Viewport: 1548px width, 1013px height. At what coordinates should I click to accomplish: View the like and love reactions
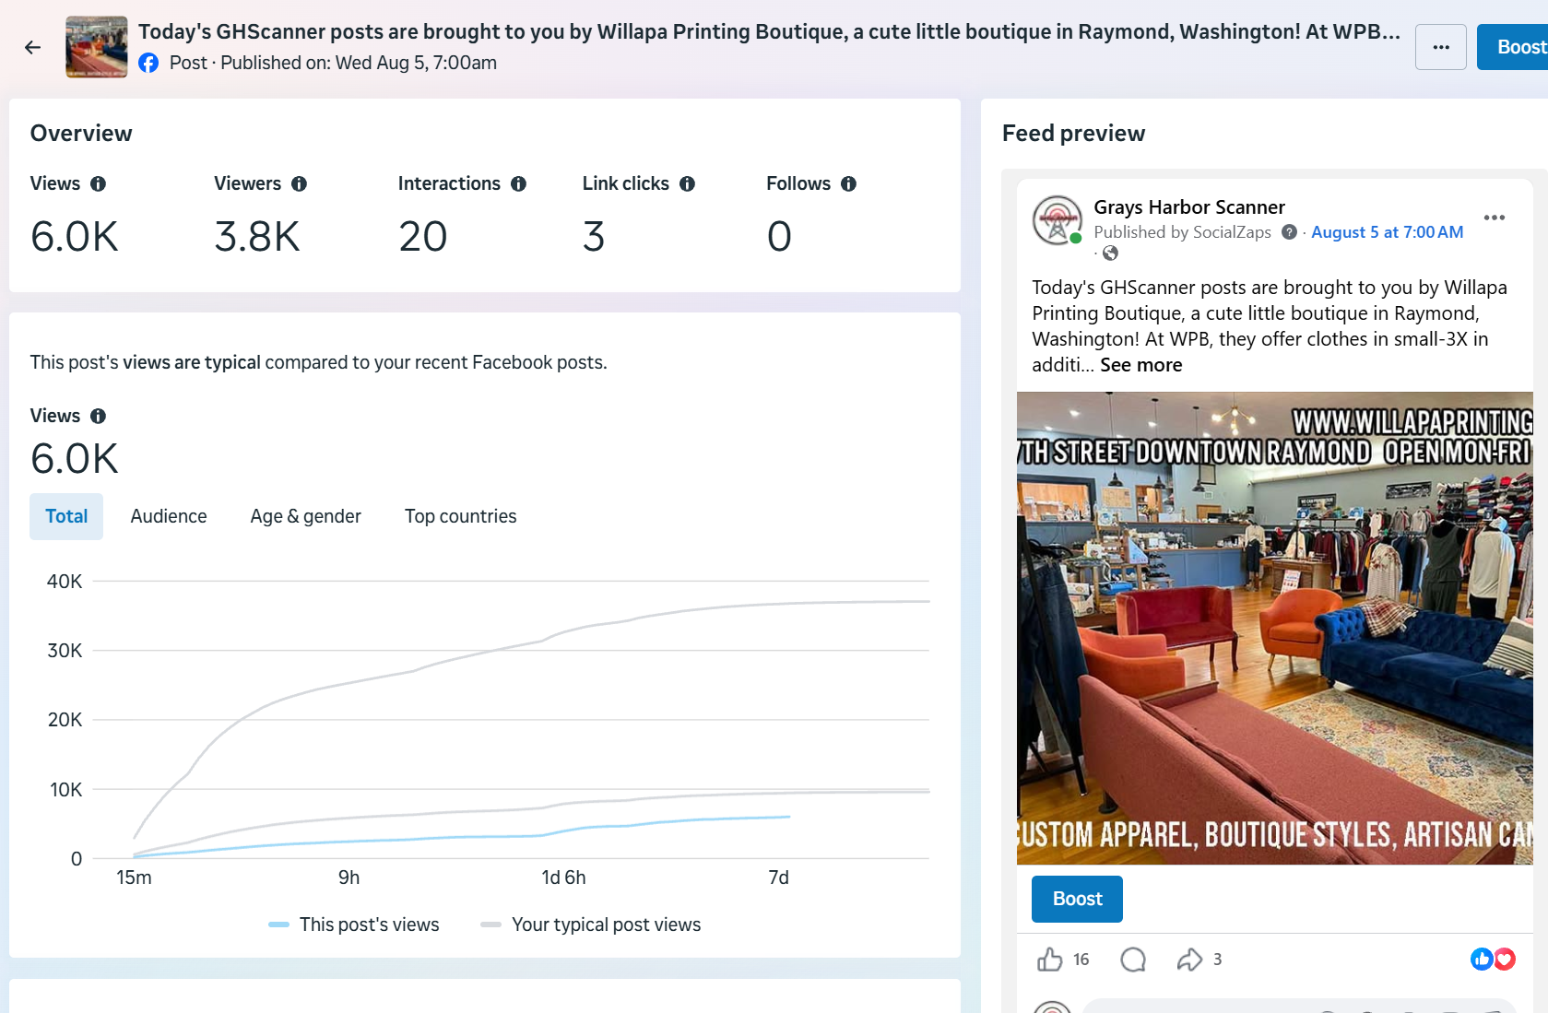[1493, 960]
